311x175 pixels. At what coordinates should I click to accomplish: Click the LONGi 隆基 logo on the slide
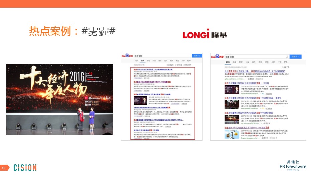pos(205,34)
